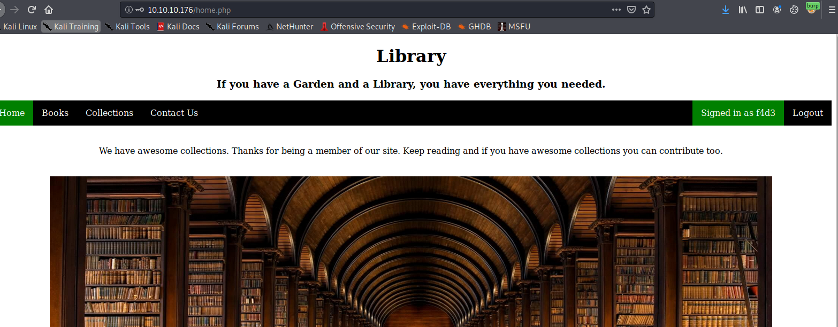Save page to Pocket
The height and width of the screenshot is (327, 838).
pos(631,10)
